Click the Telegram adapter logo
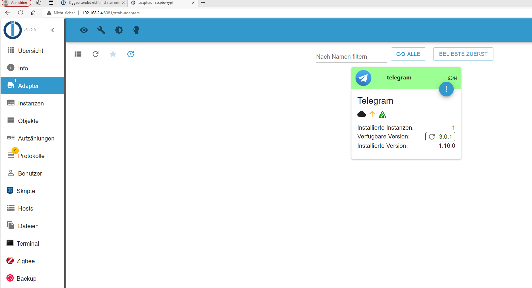 pos(363,78)
